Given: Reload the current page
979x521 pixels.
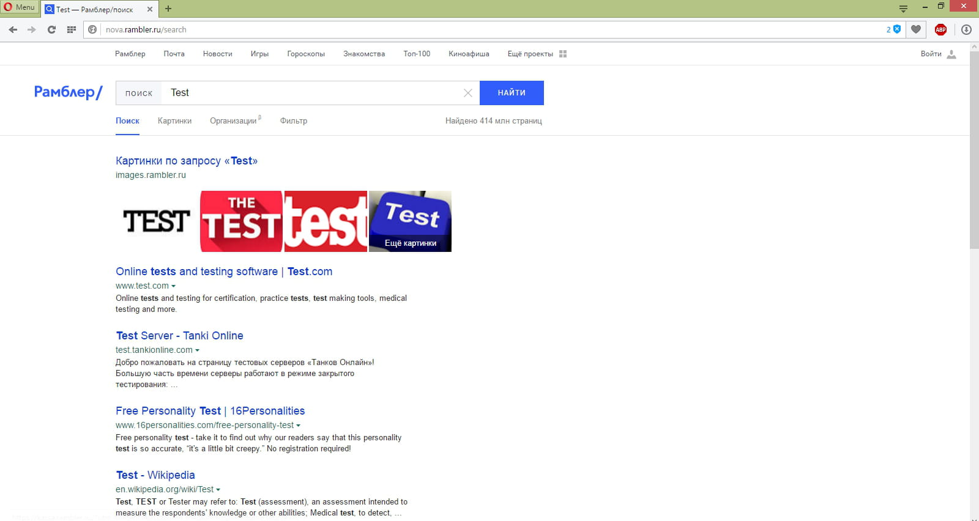Looking at the screenshot, I should 51,29.
